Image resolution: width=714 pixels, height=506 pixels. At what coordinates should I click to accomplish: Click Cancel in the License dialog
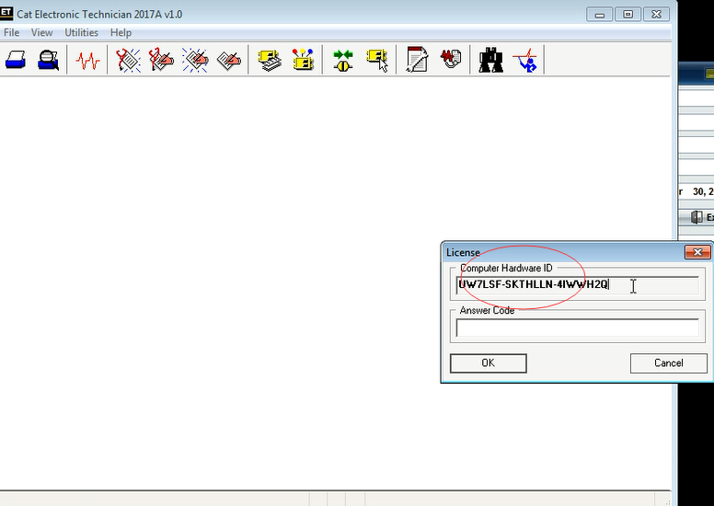tap(669, 363)
